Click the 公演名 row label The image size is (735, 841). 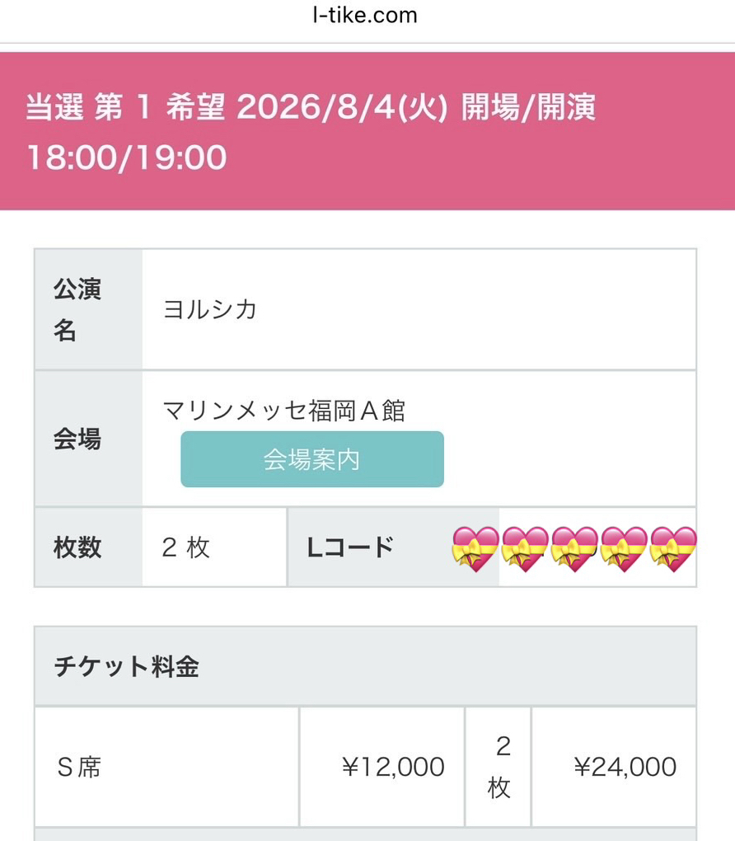tap(77, 310)
